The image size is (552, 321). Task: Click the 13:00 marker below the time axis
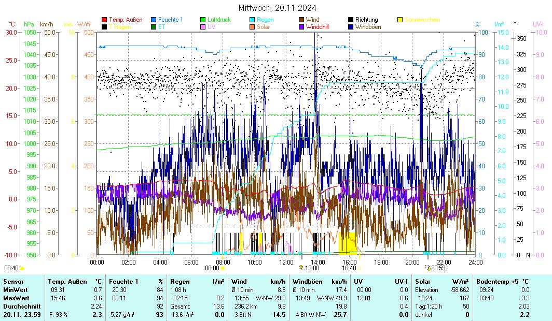pyautogui.click(x=311, y=268)
